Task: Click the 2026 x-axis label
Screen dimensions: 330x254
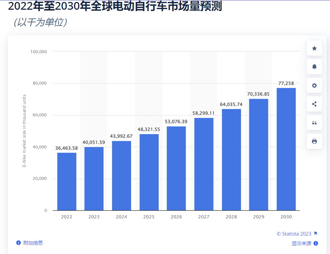Action: click(x=176, y=217)
